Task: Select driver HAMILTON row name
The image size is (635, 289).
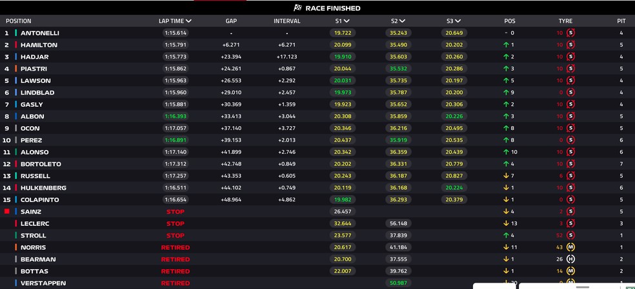Action: [39, 45]
